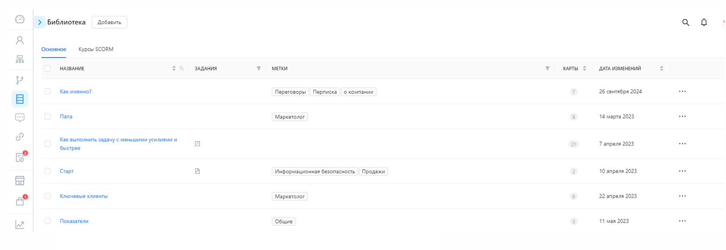Open the dashboard speedometer icon in sidebar

click(x=20, y=19)
